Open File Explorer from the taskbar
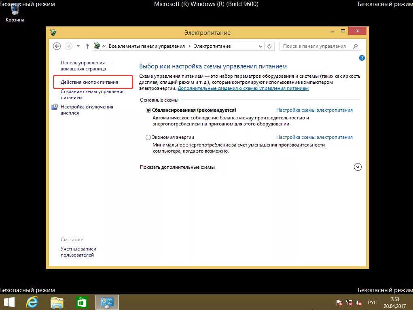The width and height of the screenshot is (413, 310). pos(57,303)
